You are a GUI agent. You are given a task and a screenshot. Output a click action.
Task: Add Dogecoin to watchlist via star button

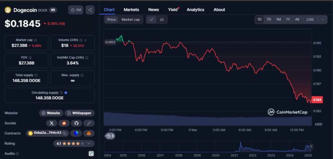click(76, 10)
